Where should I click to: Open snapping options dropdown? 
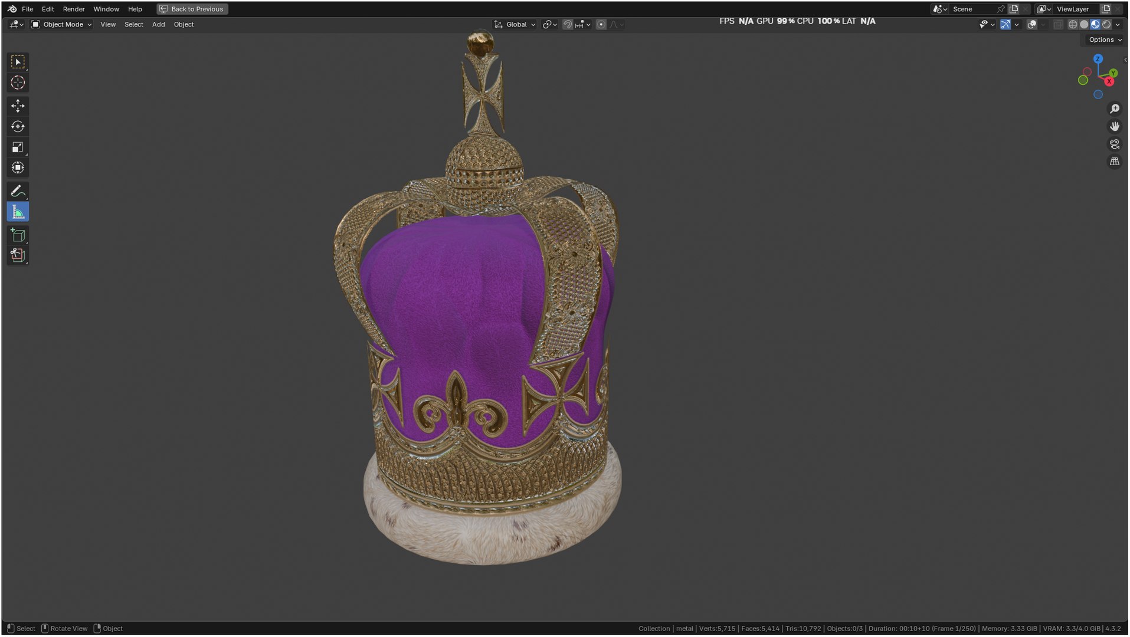pos(583,24)
